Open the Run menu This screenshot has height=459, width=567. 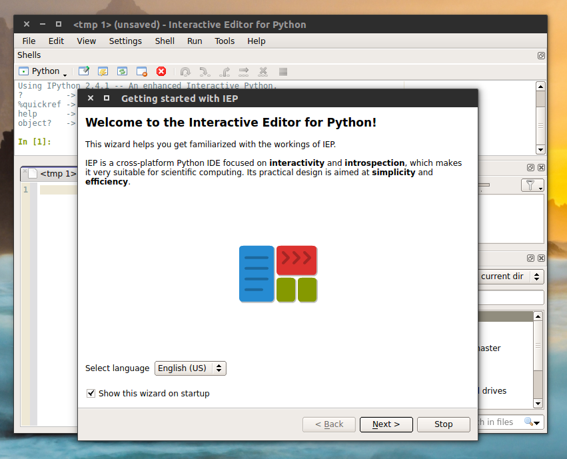click(x=195, y=41)
